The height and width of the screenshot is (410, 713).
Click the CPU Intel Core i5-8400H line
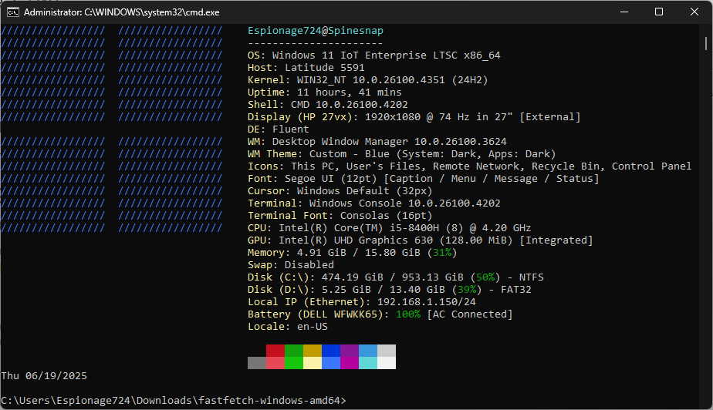(x=389, y=228)
